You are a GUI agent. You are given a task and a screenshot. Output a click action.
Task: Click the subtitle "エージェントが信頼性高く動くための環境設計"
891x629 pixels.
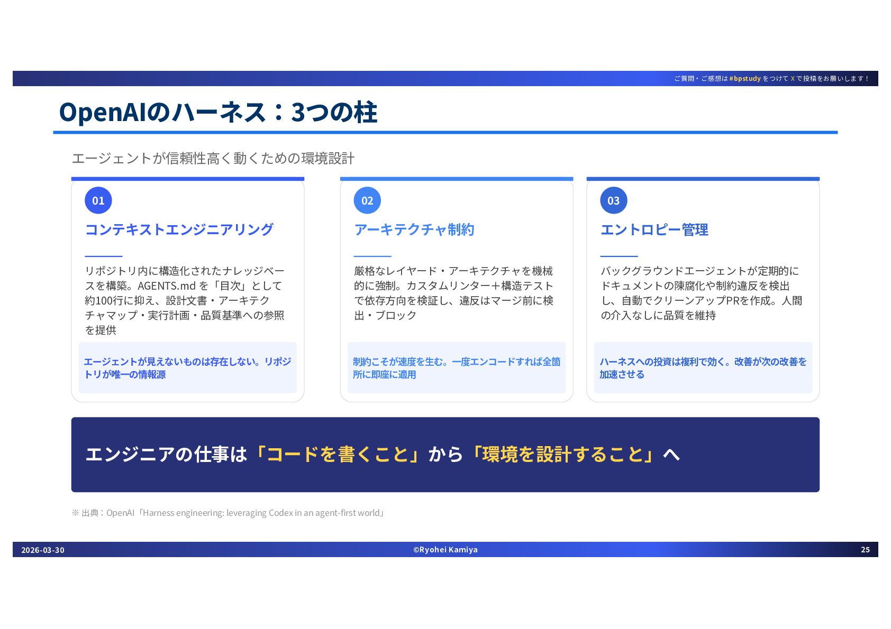point(213,158)
